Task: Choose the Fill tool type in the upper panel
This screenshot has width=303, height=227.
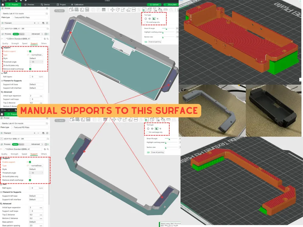Action: pyautogui.click(x=154, y=19)
